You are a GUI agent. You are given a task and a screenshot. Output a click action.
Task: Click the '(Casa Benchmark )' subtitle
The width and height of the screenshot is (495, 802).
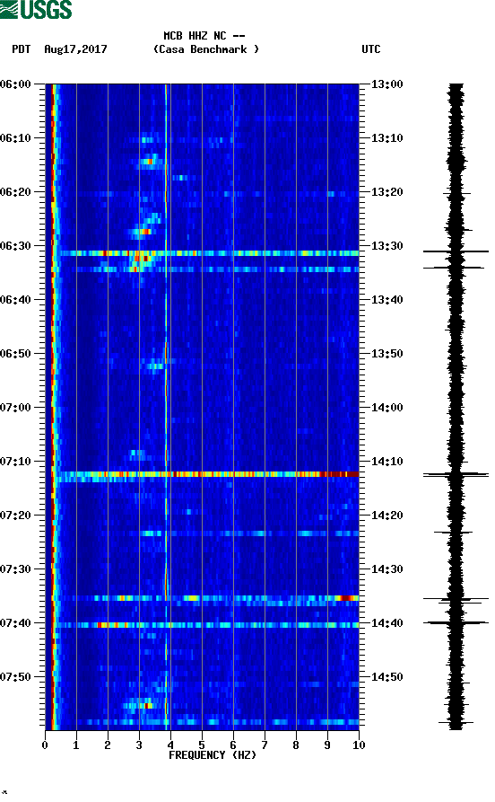(206, 49)
